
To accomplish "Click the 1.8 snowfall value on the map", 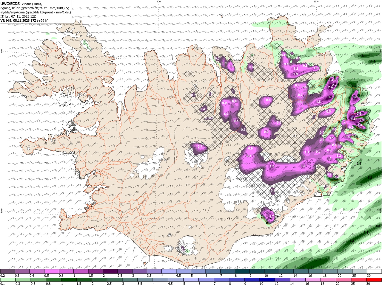I will pyautogui.click(x=318, y=102).
